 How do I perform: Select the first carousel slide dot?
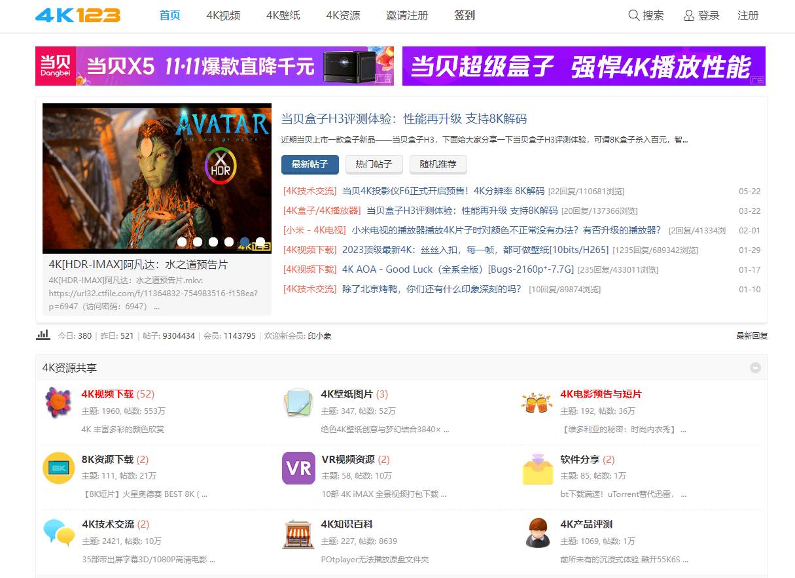tap(182, 242)
